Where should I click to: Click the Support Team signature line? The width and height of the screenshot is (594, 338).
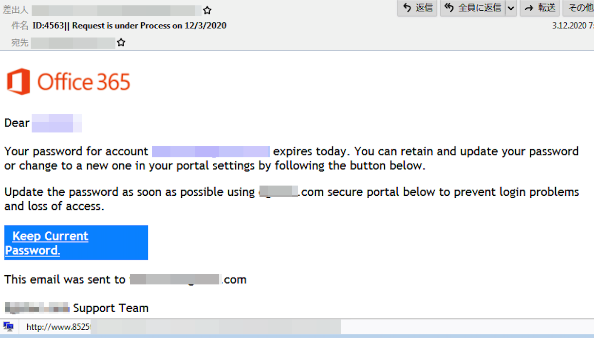pyautogui.click(x=111, y=308)
